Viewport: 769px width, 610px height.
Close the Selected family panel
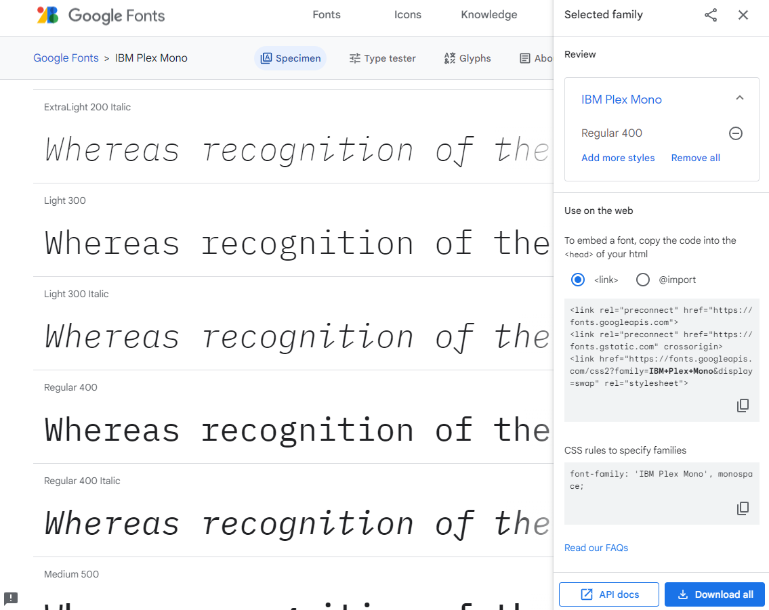743,15
